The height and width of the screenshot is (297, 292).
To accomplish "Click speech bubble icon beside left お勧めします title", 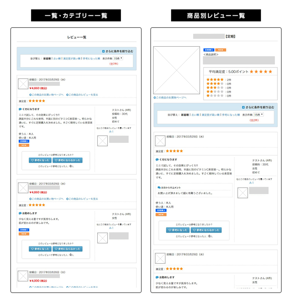I will tap(20, 213).
